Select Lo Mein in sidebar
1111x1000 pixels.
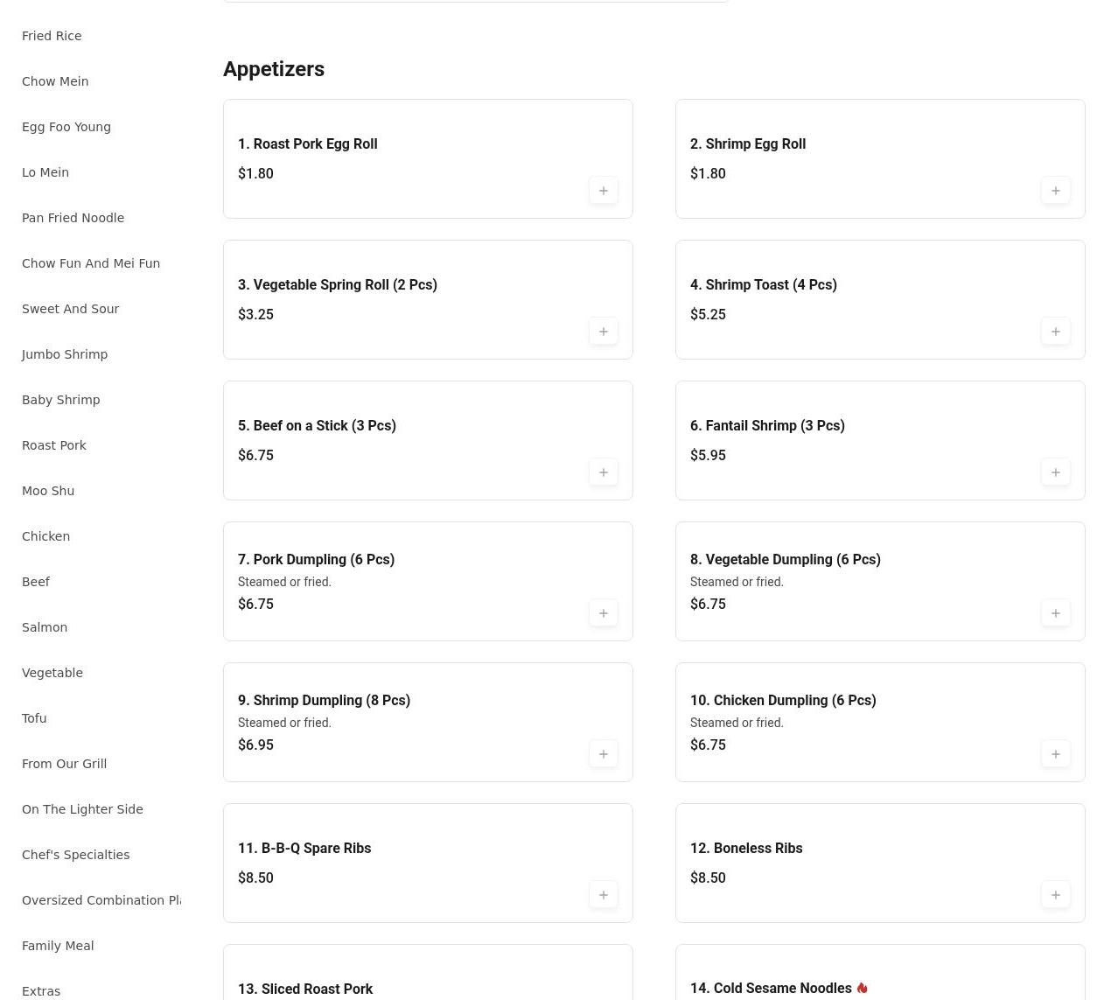(45, 172)
